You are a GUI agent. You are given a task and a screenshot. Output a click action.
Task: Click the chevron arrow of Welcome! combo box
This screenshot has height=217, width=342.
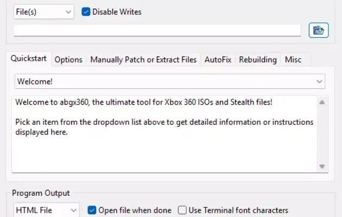[x=319, y=82]
